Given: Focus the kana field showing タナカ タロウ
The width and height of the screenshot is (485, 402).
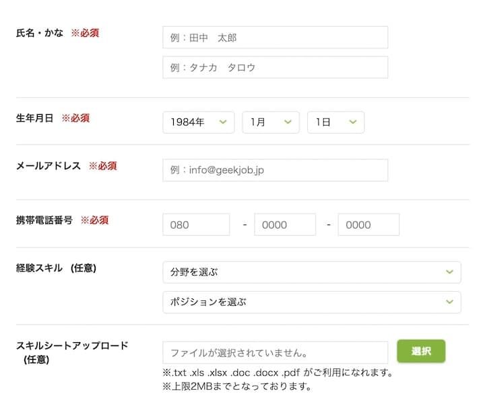Looking at the screenshot, I should (x=275, y=67).
